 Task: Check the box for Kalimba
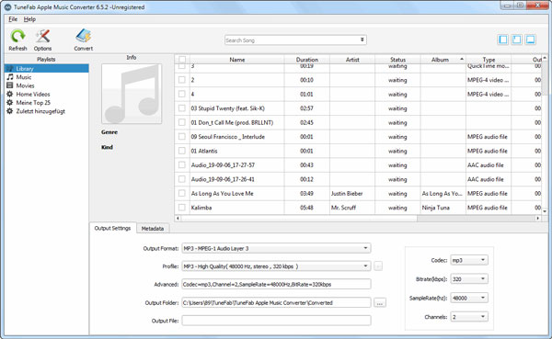pos(181,208)
